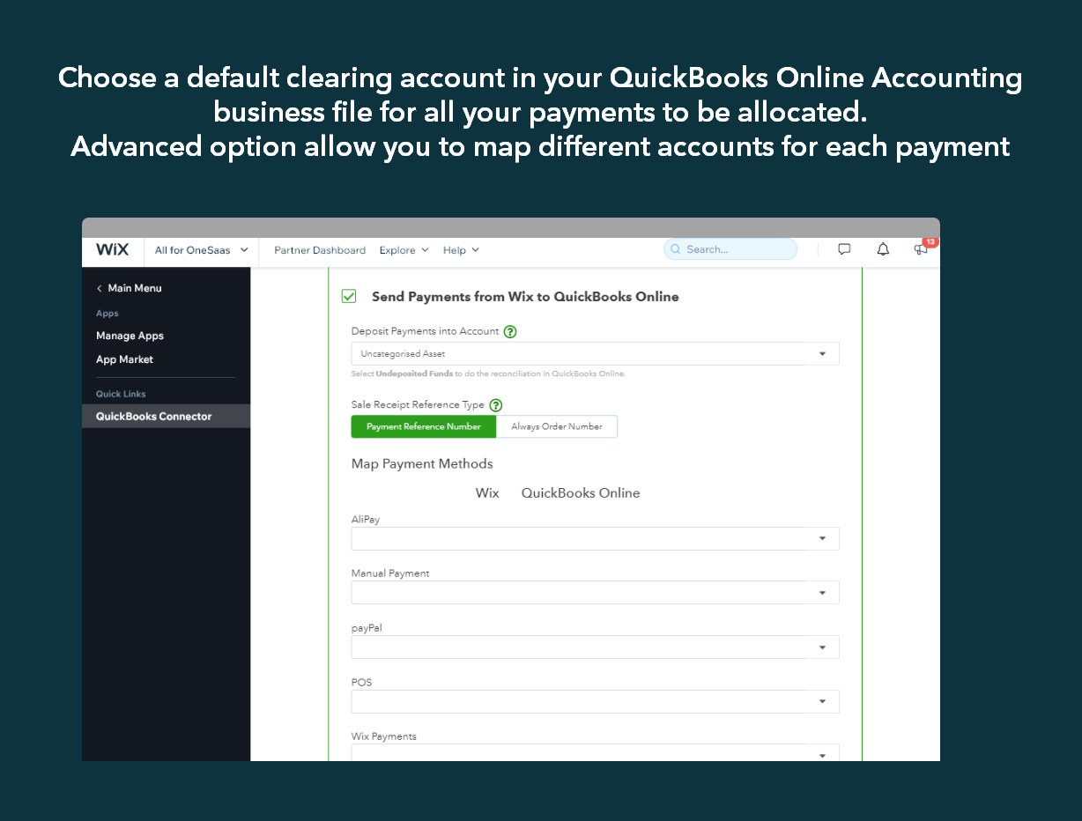The image size is (1082, 821).
Task: Click the help icon beside Deposit Payments into Account
Action: pos(509,332)
